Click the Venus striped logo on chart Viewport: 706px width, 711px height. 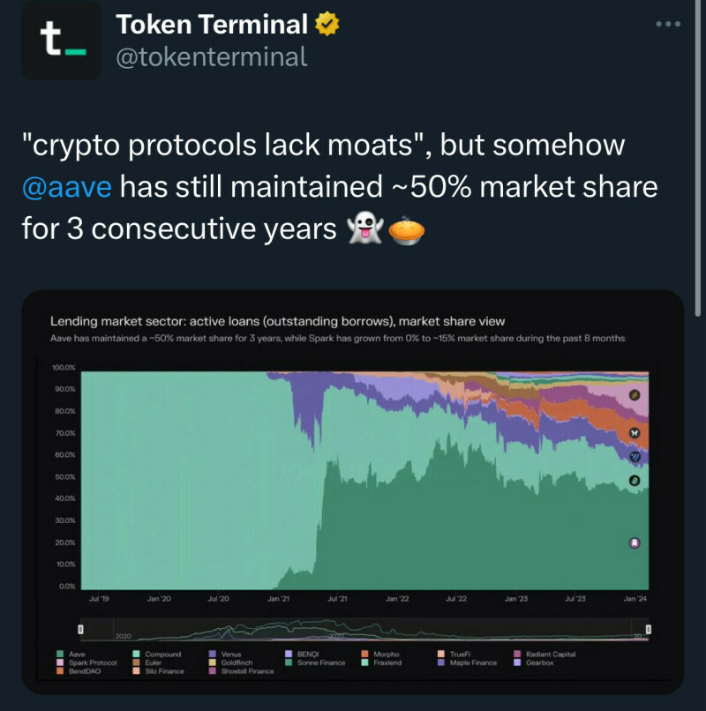[x=635, y=456]
